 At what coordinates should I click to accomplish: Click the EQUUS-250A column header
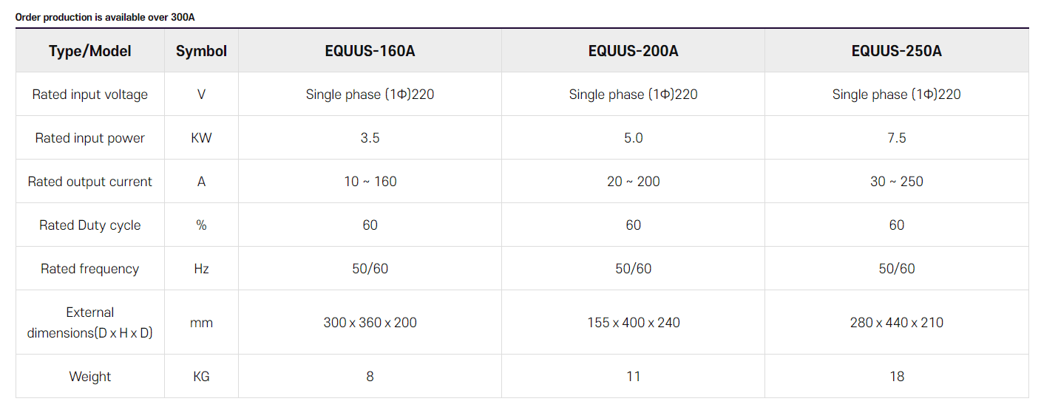(x=896, y=51)
